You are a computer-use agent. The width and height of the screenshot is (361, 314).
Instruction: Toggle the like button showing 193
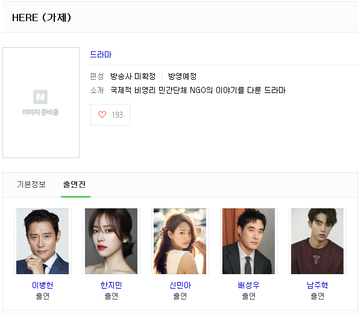click(110, 115)
